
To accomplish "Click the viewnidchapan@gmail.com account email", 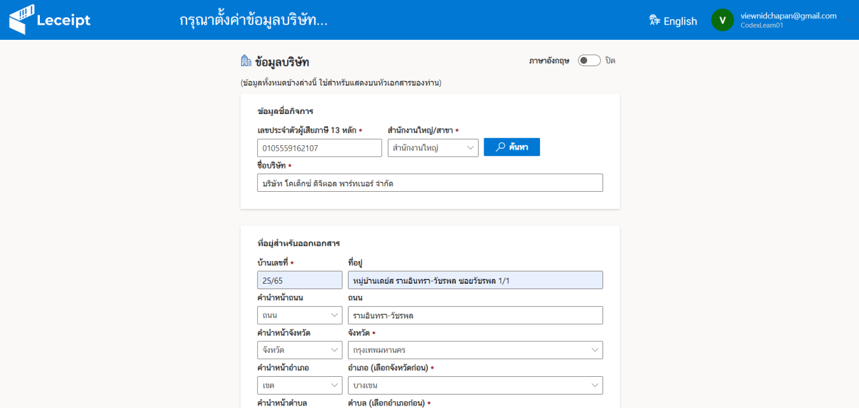I will [788, 16].
